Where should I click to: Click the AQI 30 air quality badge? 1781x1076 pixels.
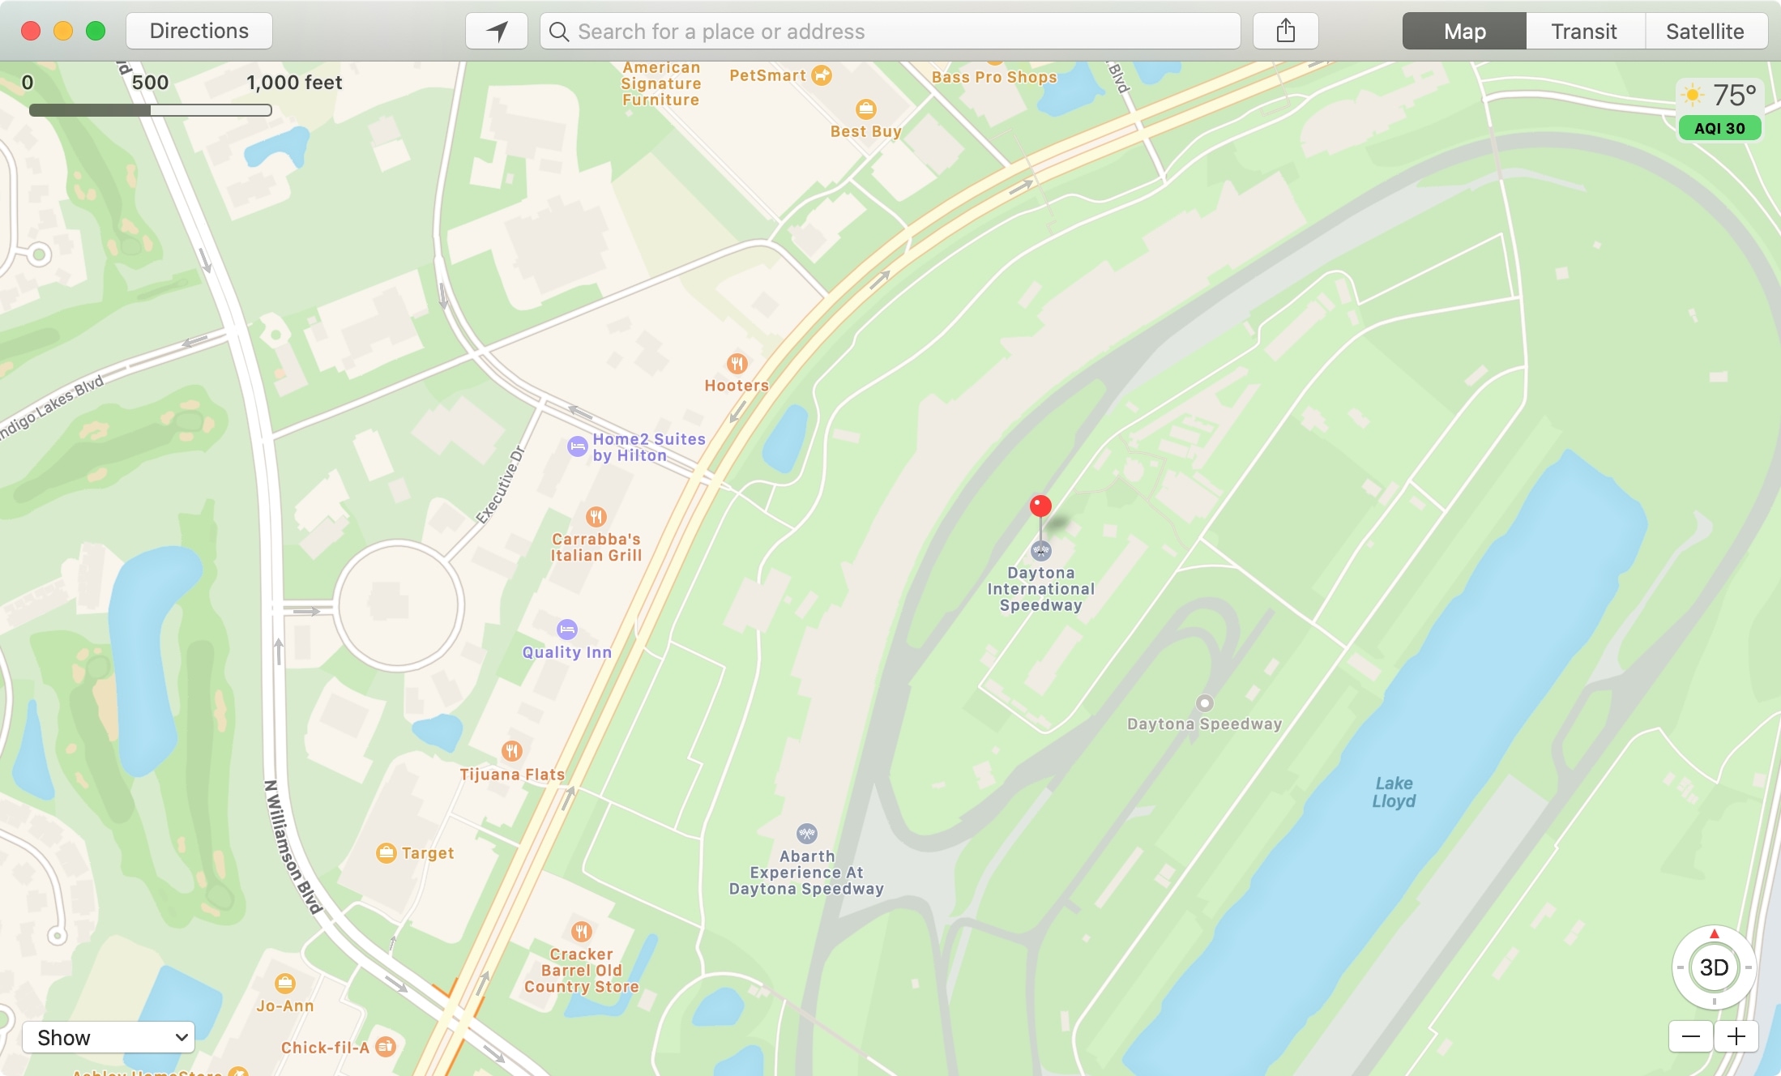tap(1718, 126)
